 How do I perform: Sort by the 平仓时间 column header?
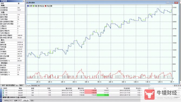click(127, 88)
